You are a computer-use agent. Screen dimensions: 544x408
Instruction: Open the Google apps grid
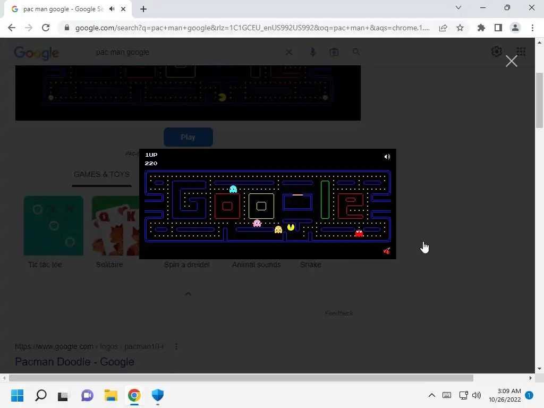point(521,52)
